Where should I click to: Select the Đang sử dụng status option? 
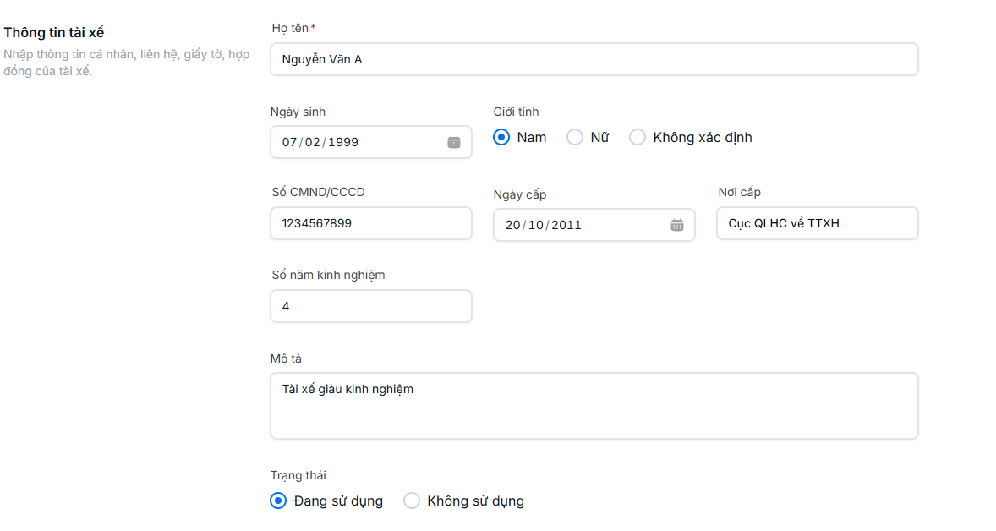[x=277, y=501]
